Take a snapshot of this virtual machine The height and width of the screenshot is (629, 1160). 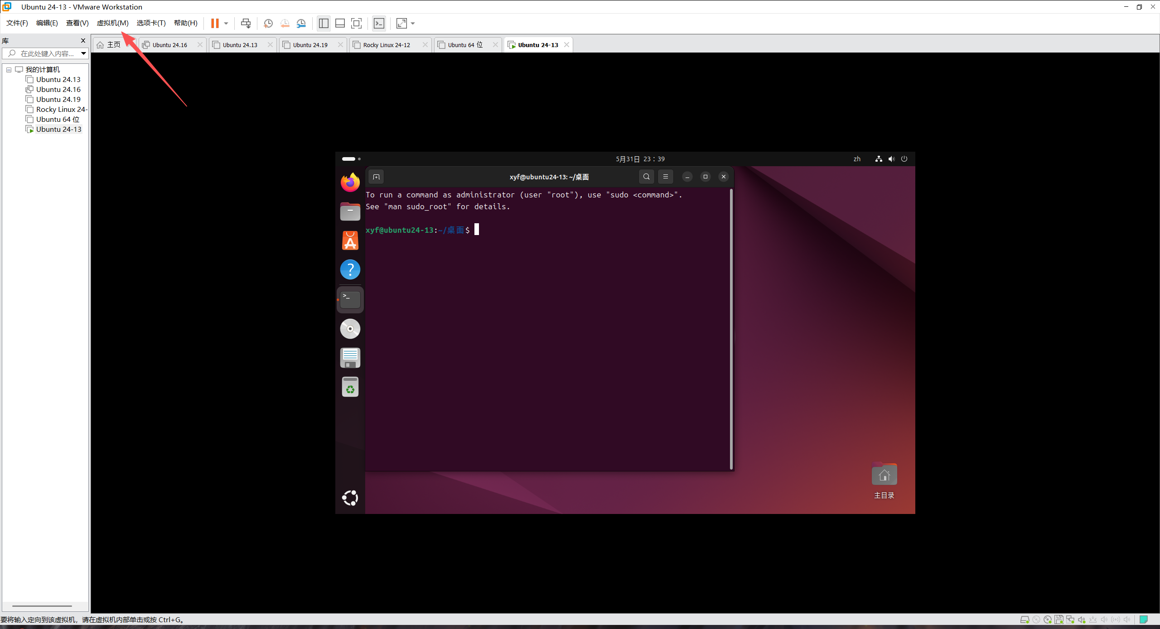pos(268,23)
